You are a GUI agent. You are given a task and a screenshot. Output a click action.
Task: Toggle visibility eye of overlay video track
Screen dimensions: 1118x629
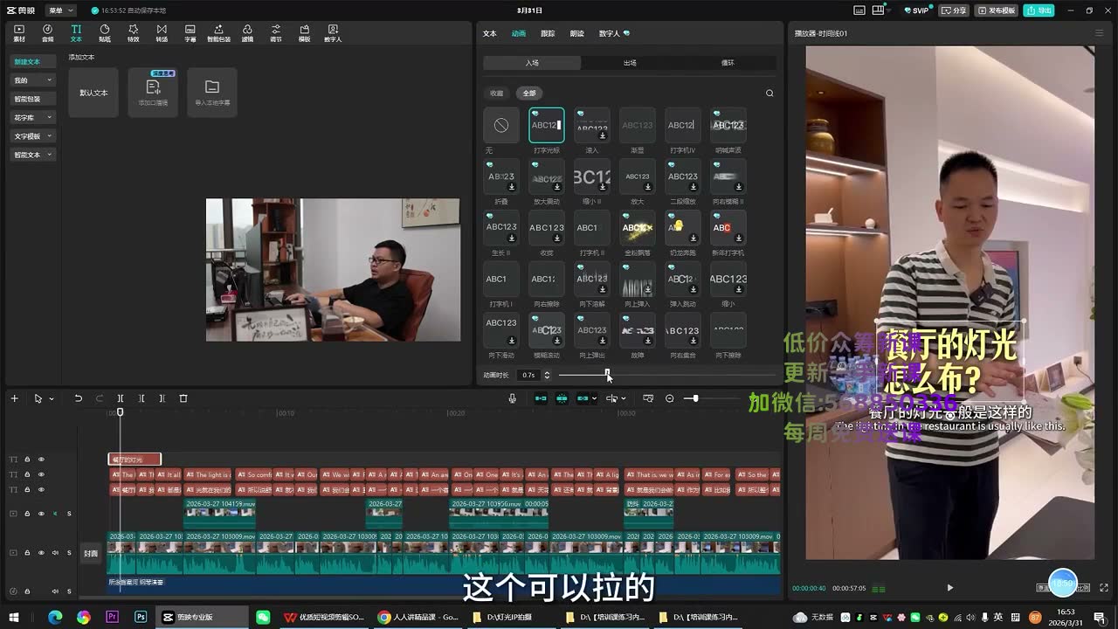coord(41,514)
